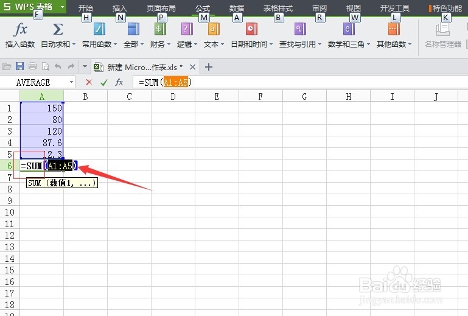
Task: Expand the quick access toolbar customize arrow
Action: [x=85, y=66]
